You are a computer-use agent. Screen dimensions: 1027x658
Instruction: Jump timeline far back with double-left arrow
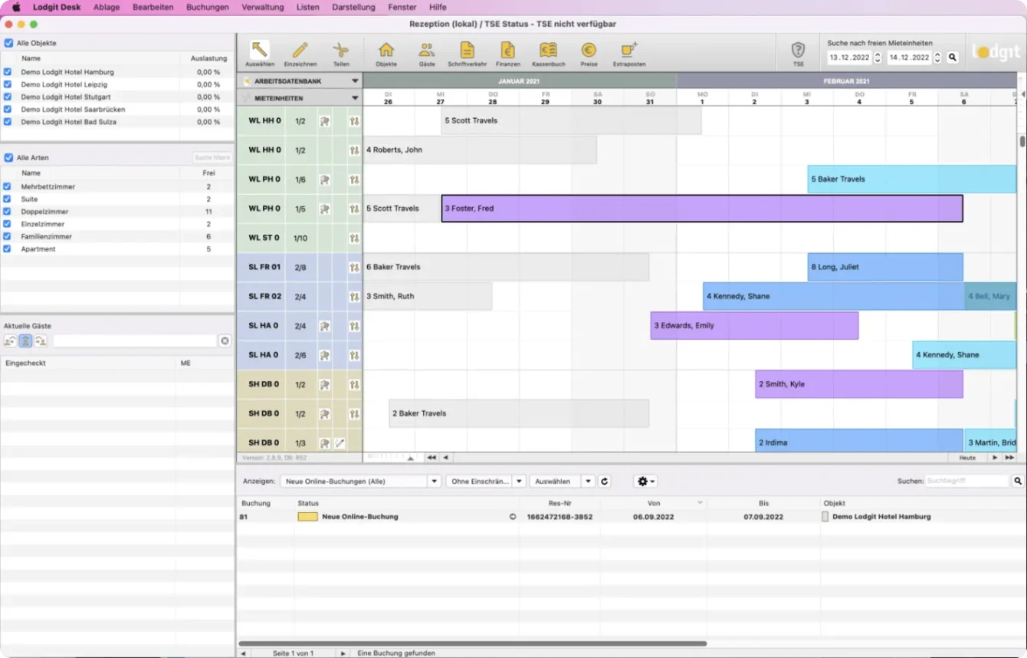tap(431, 458)
